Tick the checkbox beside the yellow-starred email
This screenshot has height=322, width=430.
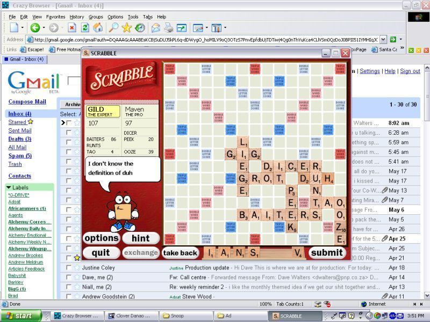click(x=69, y=258)
